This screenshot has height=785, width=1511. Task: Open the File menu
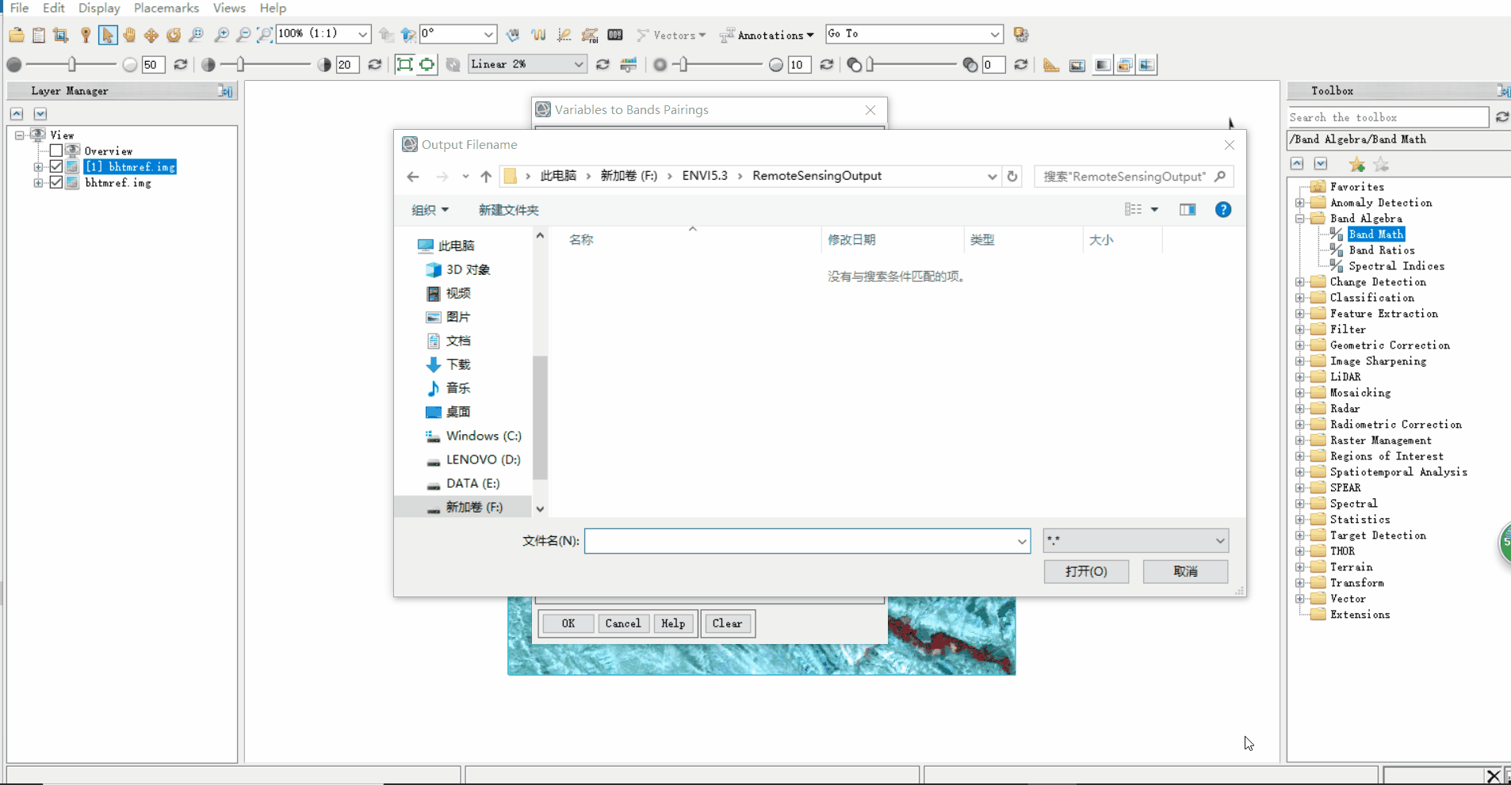tap(19, 8)
